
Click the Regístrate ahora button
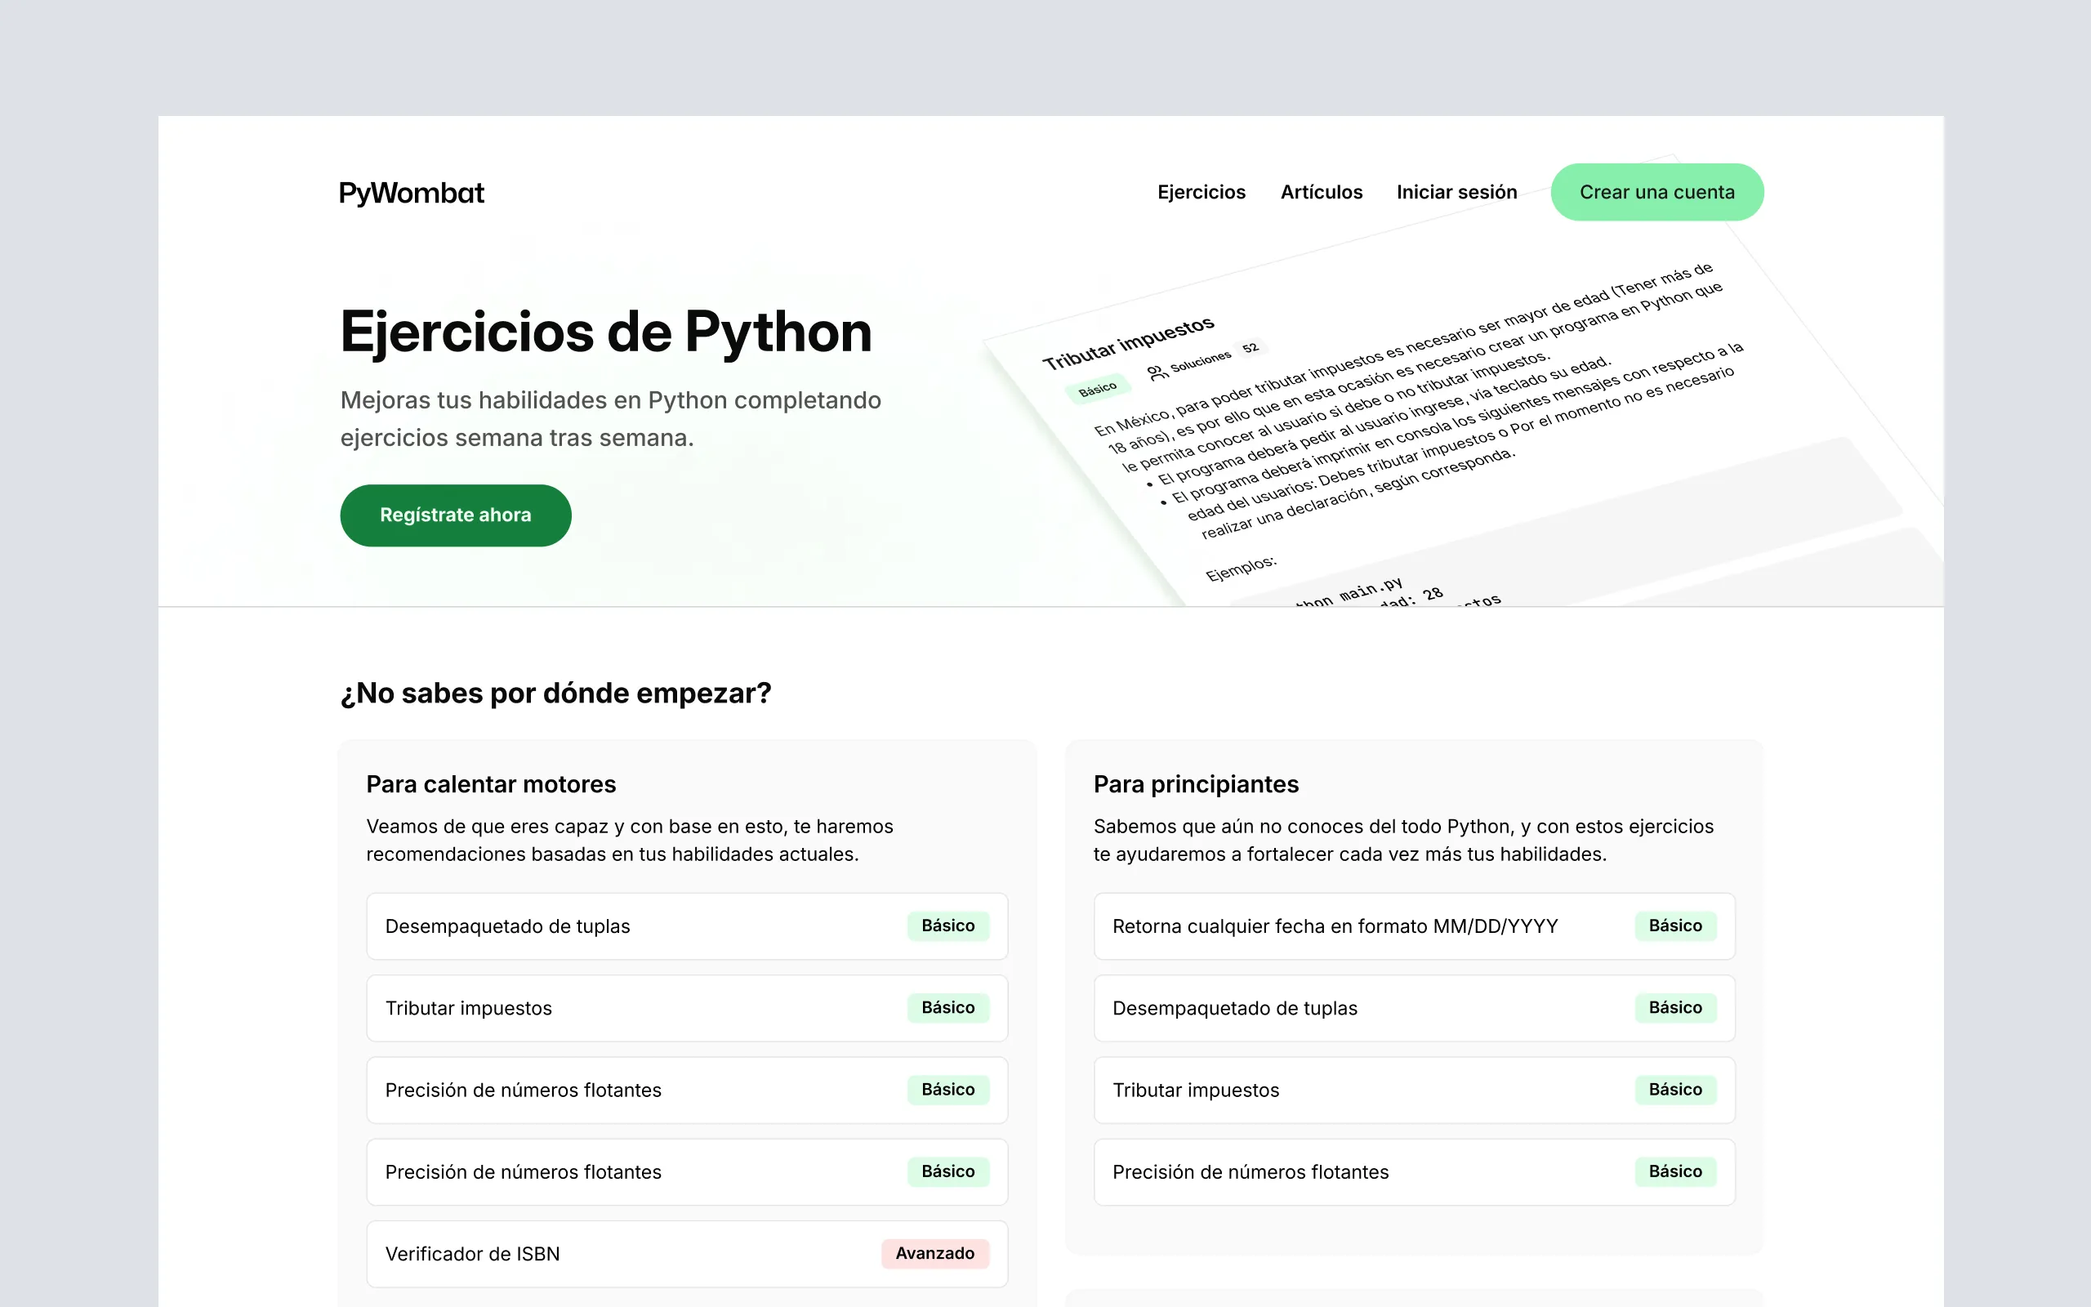click(455, 514)
